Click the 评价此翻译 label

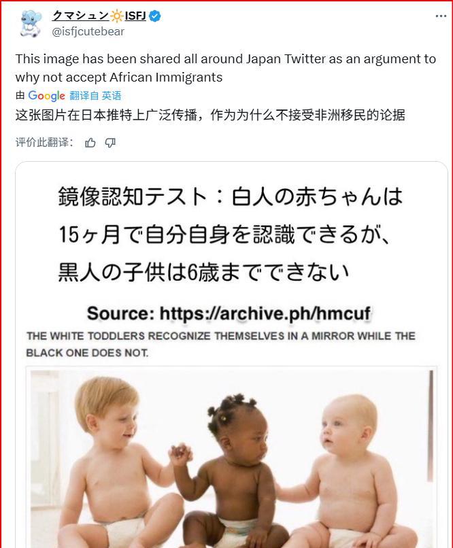tap(44, 143)
